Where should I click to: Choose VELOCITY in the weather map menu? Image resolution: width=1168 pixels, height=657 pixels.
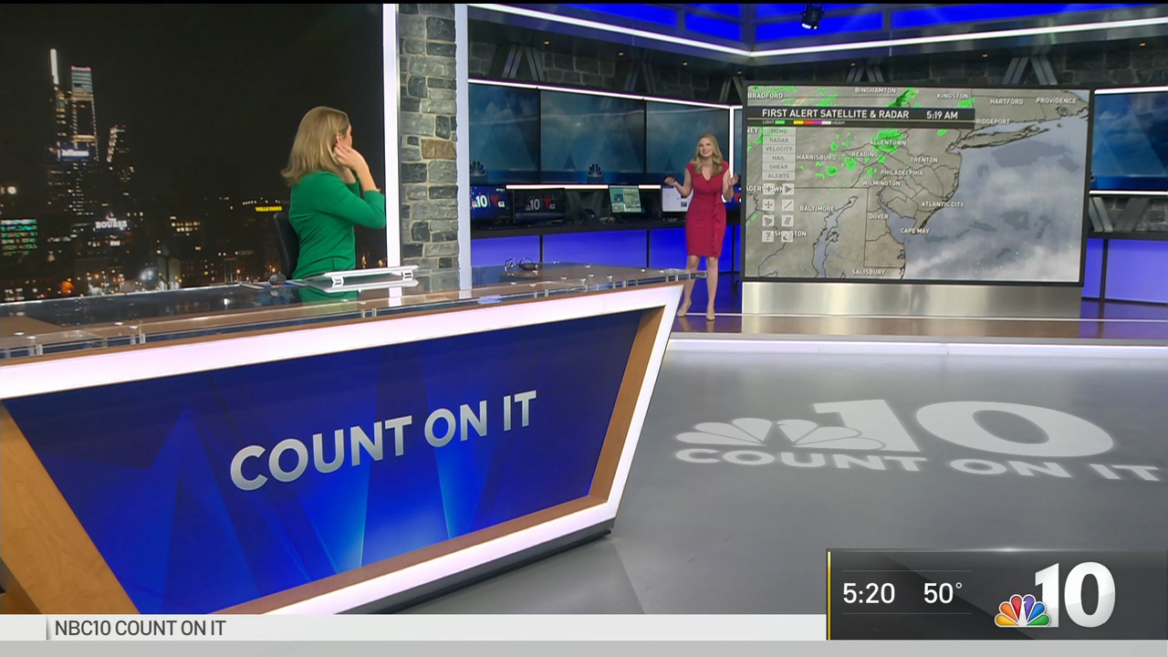pos(779,149)
